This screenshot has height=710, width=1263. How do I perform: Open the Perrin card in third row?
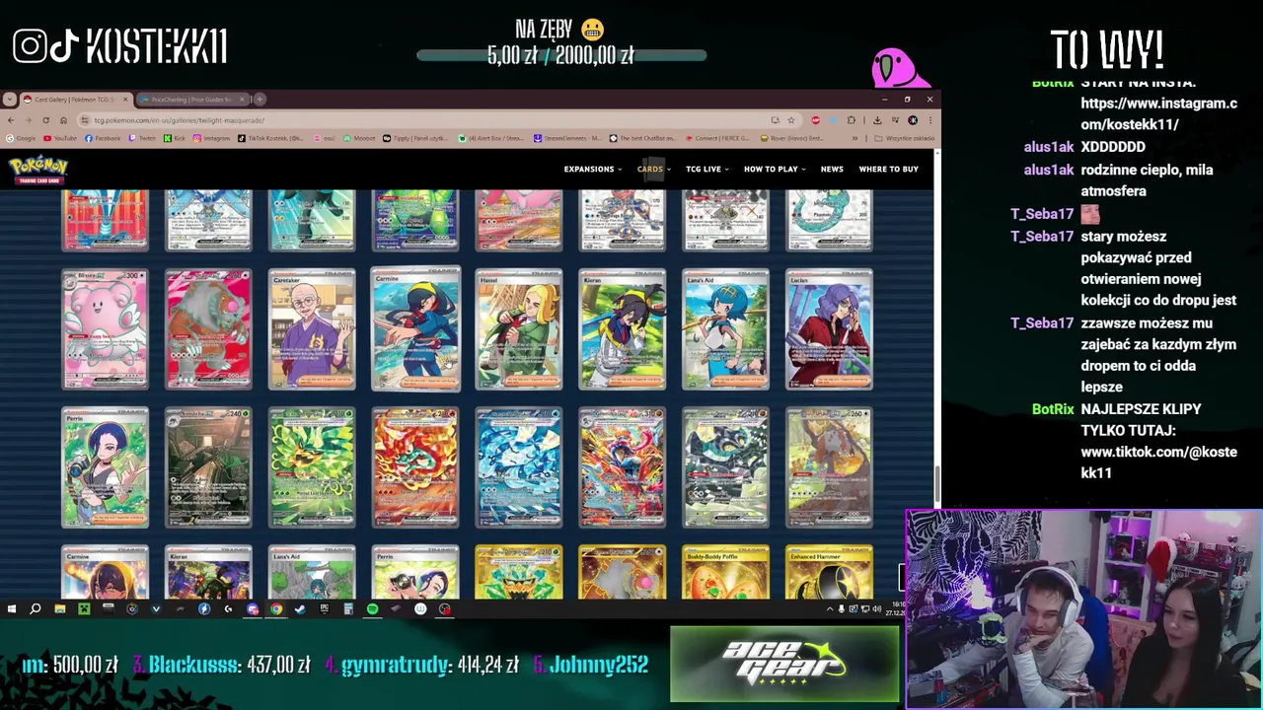(105, 468)
